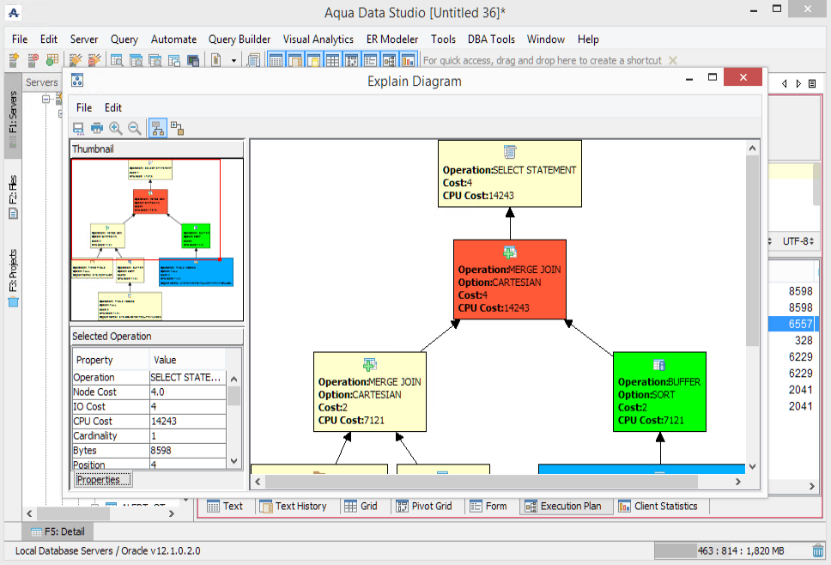Open the F3: Projects side panel

click(13, 277)
